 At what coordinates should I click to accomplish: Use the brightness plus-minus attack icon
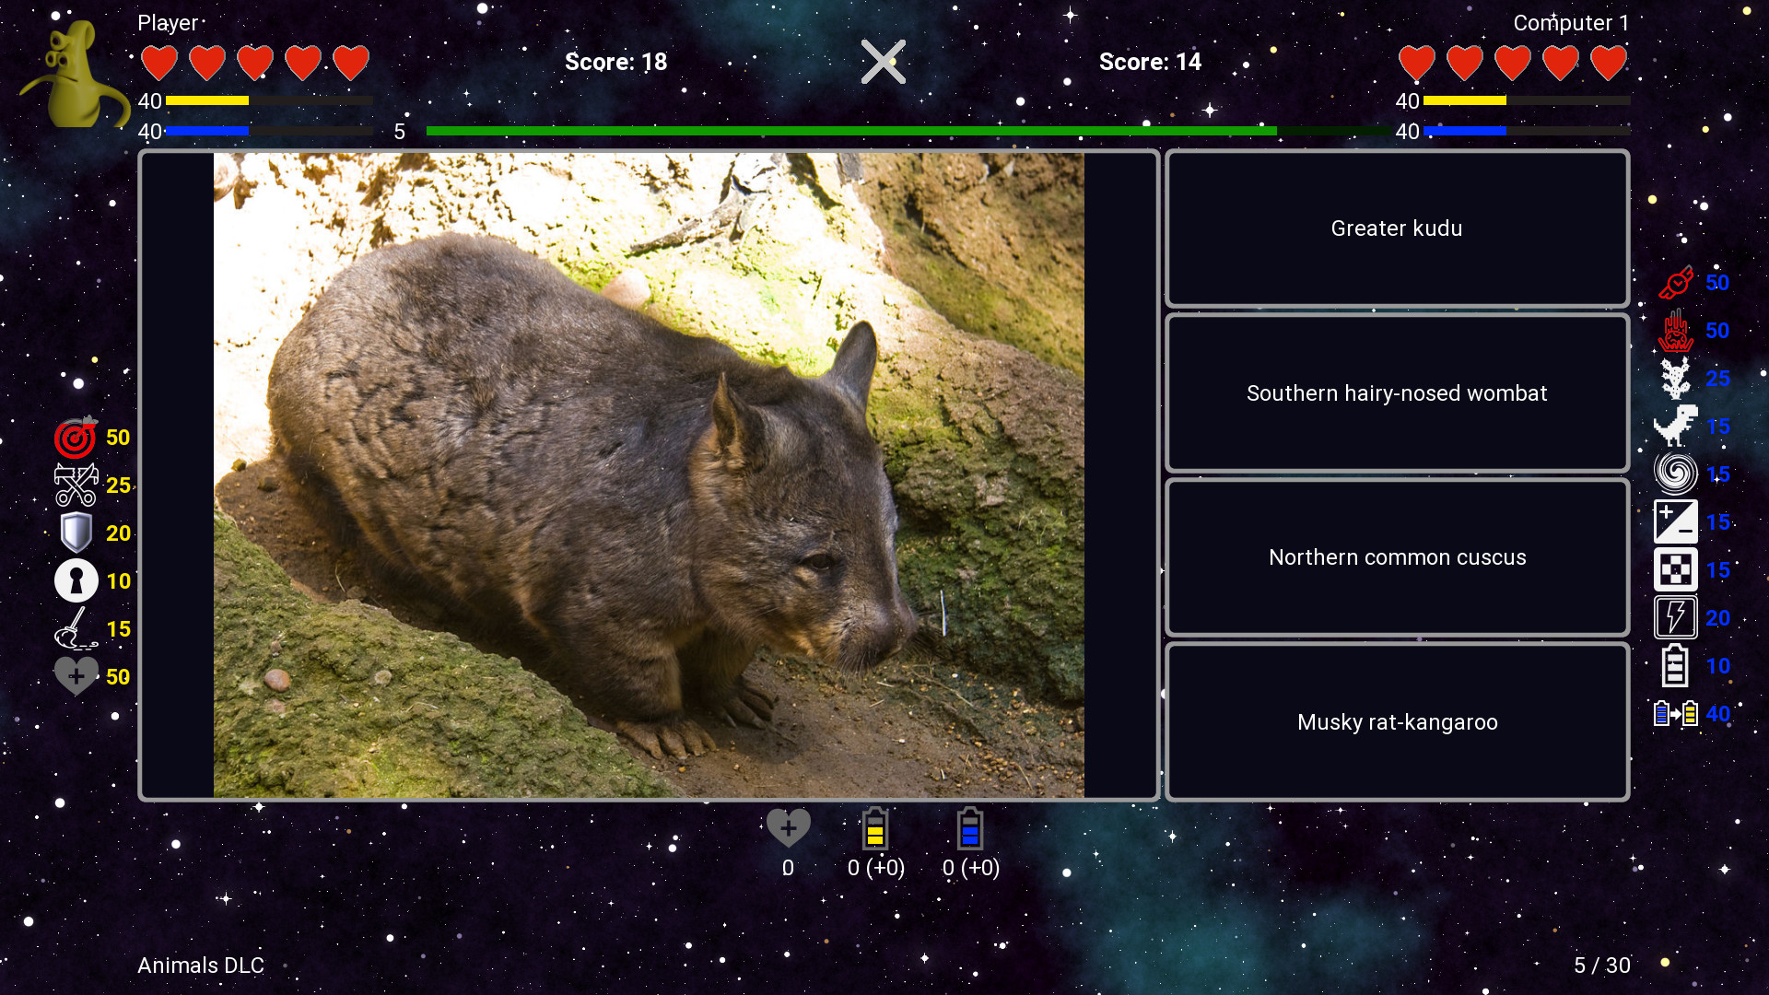pos(1677,521)
